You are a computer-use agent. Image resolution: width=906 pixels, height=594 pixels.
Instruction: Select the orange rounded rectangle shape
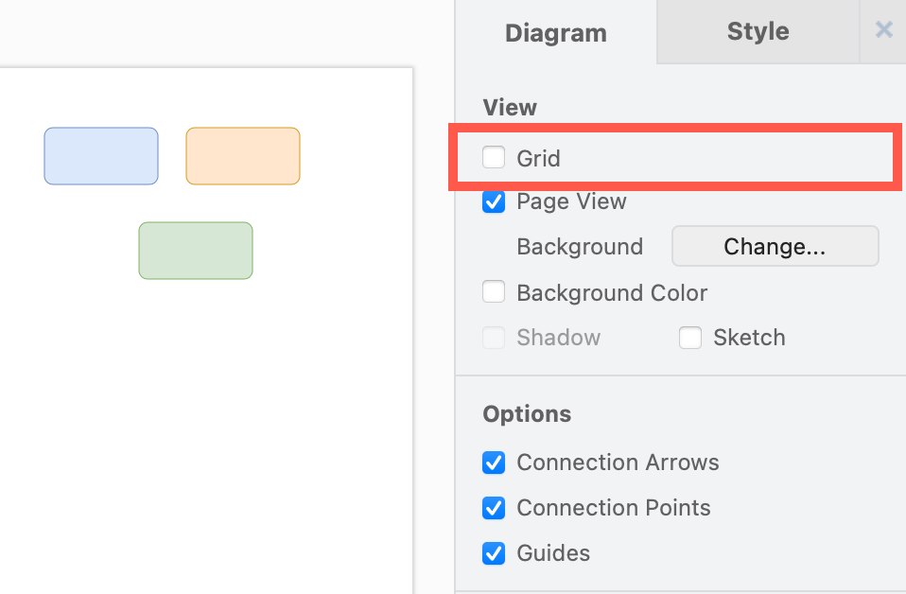(242, 155)
